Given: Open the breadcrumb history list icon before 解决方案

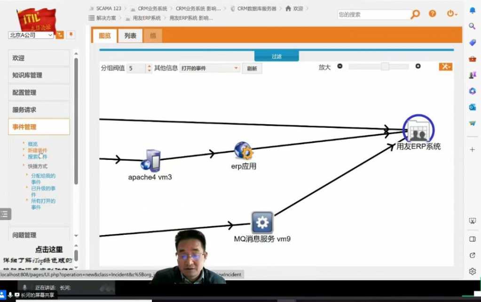Looking at the screenshot, I should pos(91,18).
